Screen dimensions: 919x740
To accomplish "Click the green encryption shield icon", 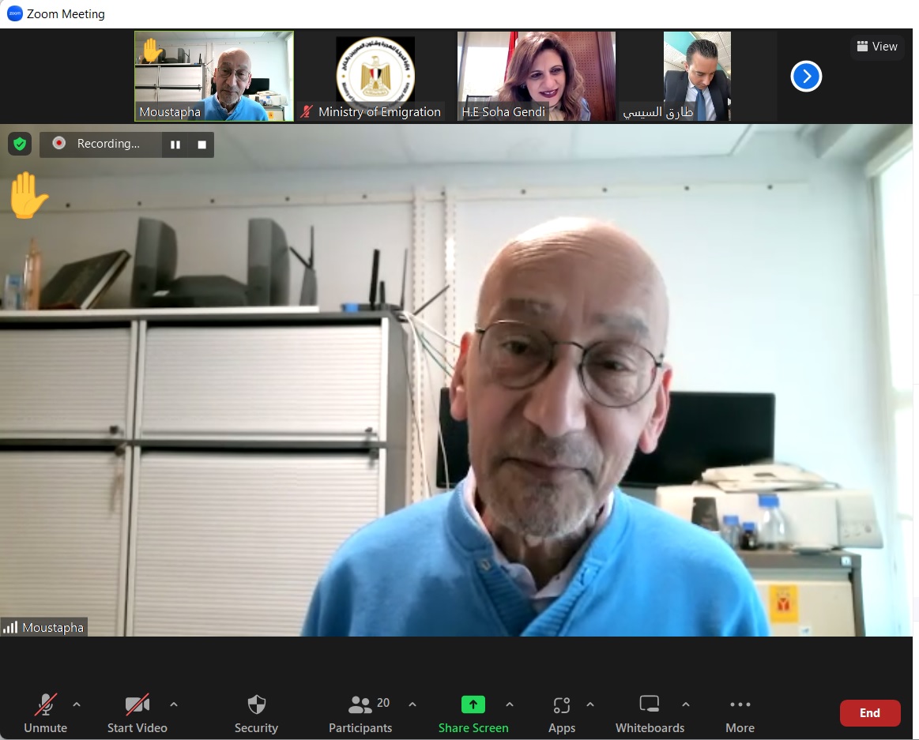I will pyautogui.click(x=20, y=144).
